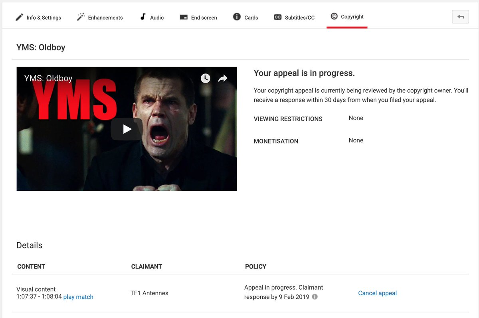The image size is (479, 318).
Task: Click the Cards info circle icon
Action: [x=237, y=17]
